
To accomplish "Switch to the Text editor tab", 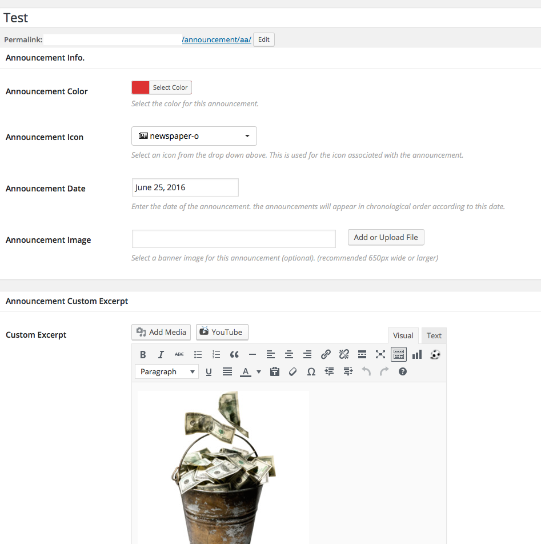I will [434, 336].
